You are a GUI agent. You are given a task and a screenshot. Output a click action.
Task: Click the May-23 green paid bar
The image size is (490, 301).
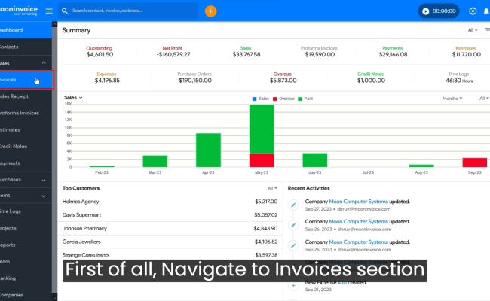coord(262,129)
